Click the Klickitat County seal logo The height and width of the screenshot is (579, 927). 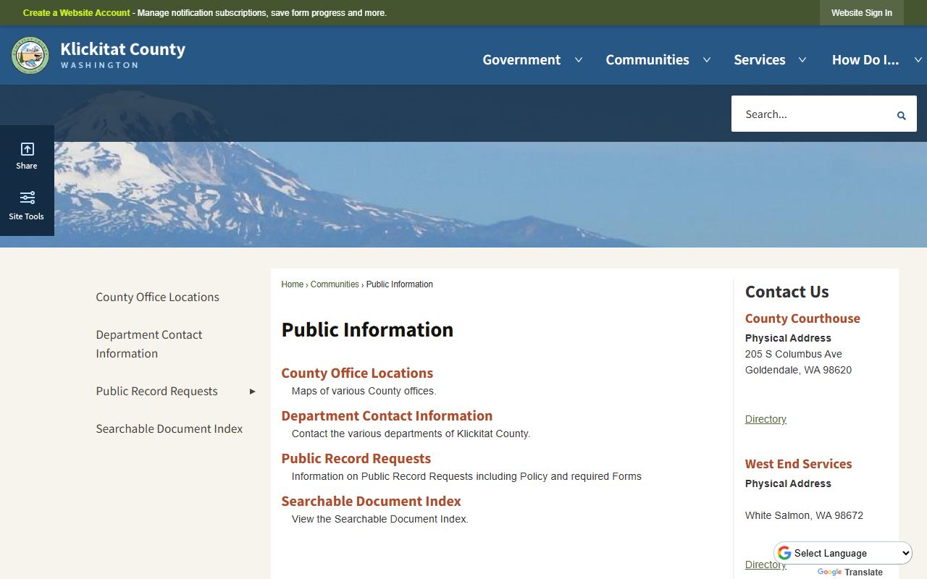coord(30,56)
